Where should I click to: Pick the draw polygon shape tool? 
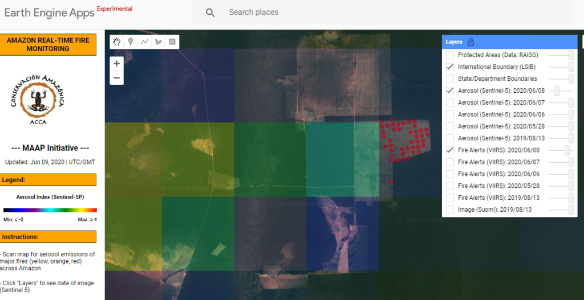(x=159, y=42)
